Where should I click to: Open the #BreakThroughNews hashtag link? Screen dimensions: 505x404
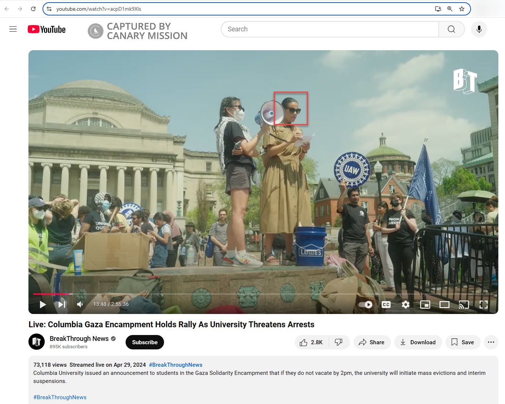coord(175,365)
